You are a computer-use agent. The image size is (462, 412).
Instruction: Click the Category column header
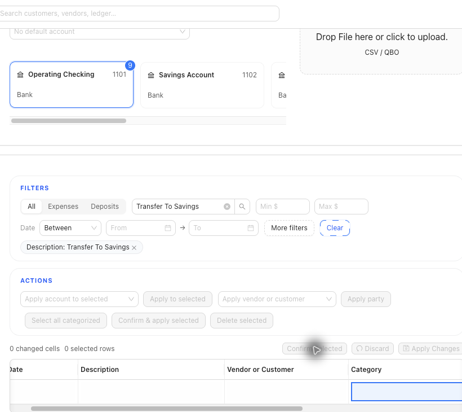coord(405,370)
